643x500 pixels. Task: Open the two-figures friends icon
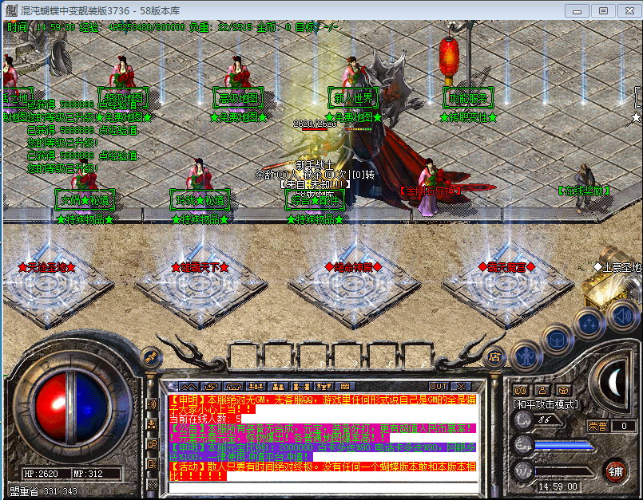279,387
